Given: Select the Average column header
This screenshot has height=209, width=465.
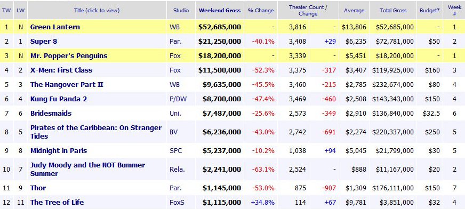Looking at the screenshot, I should click(x=354, y=10).
